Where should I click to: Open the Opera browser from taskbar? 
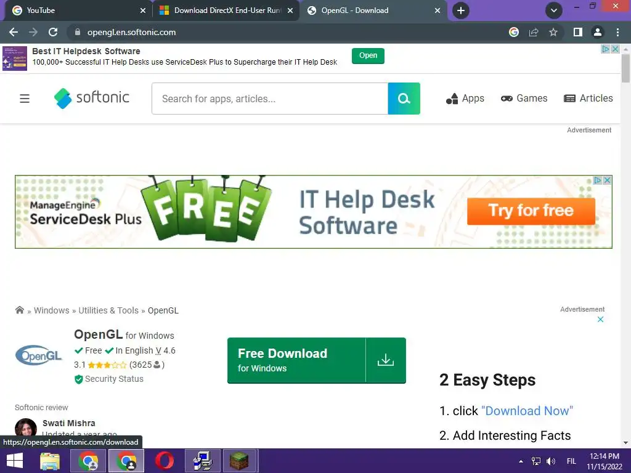point(164,461)
